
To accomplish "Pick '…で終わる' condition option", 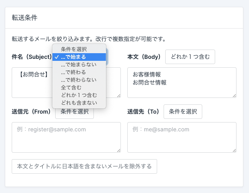I will coord(79,72).
